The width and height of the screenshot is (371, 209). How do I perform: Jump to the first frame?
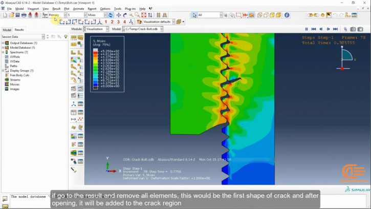[314, 29]
